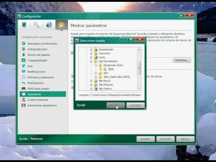Click the Skin subfolder icon
This screenshot has width=216, height=162.
(x=105, y=69)
